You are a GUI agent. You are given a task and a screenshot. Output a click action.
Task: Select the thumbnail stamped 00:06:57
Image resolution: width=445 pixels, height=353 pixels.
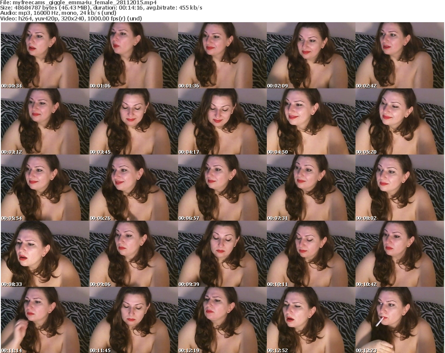pyautogui.click(x=222, y=188)
